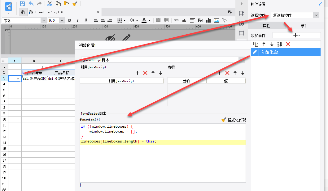The height and width of the screenshot is (191, 328).
Task: Click the Copy icon in the top toolbar
Action: point(58,3)
